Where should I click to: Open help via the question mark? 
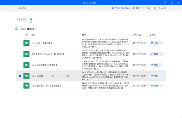click(146, 8)
